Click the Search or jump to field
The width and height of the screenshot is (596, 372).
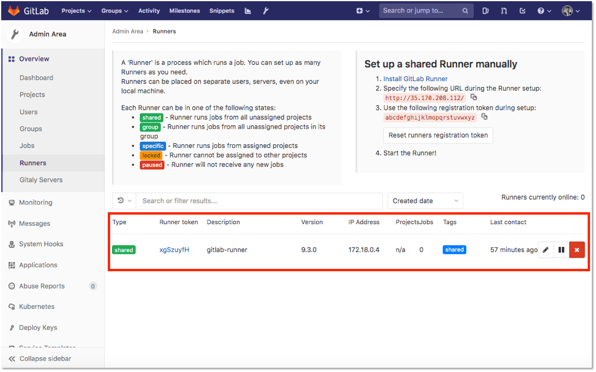pos(426,11)
